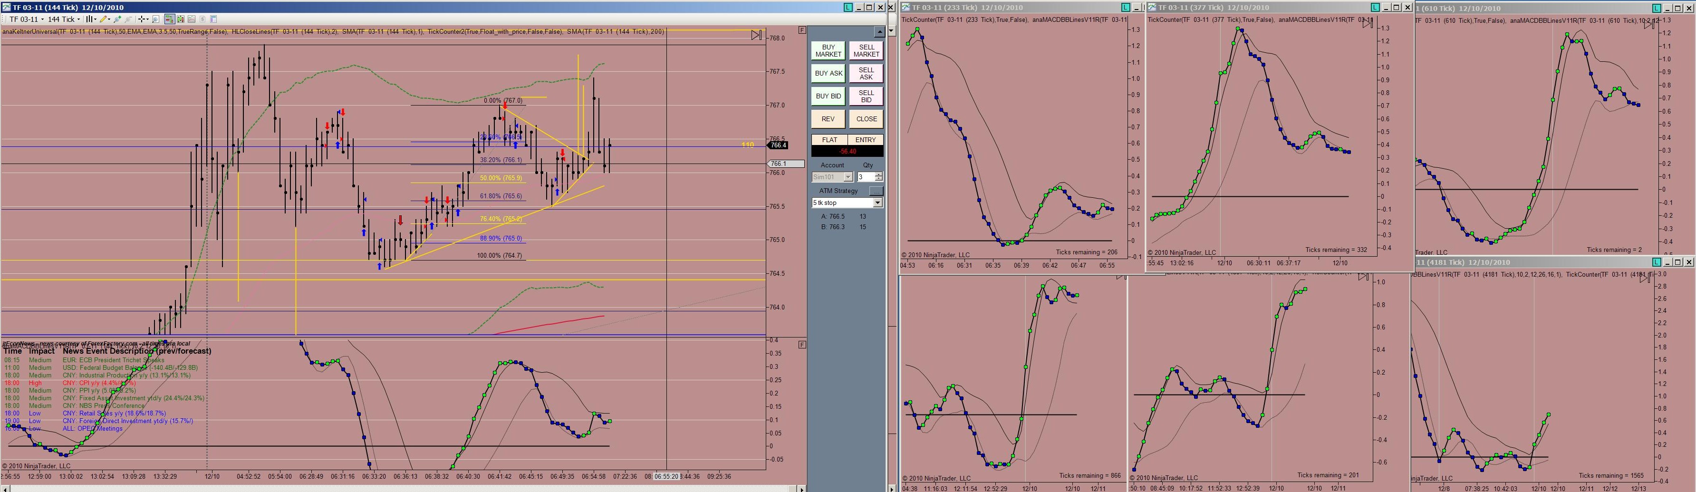
Task: Open the drawing tools pencil menu
Action: point(106,19)
